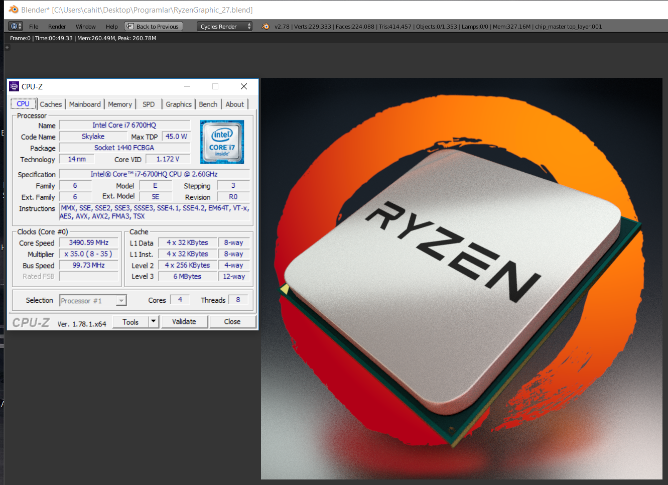This screenshot has width=668, height=485.
Task: Expand the Tools dropdown arrow
Action: tap(154, 322)
